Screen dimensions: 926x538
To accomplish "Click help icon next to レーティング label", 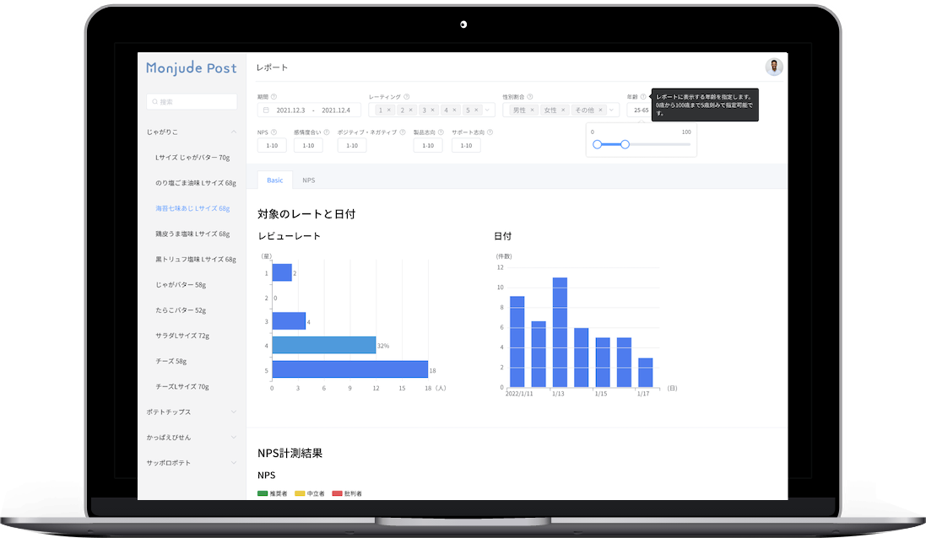I will [407, 97].
